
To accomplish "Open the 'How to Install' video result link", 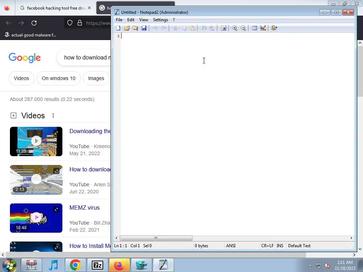I will (90, 246).
